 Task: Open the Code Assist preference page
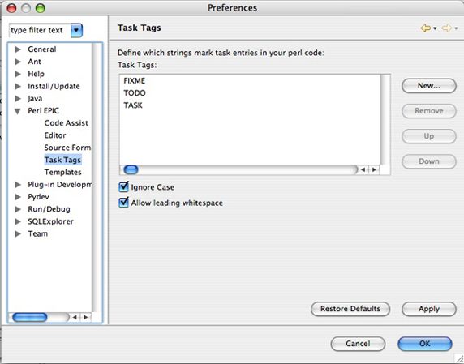tap(67, 123)
